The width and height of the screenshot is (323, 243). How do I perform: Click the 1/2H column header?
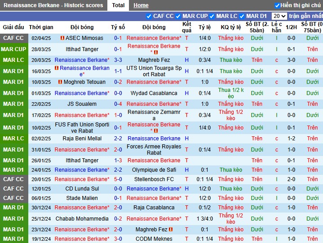pos(291,27)
